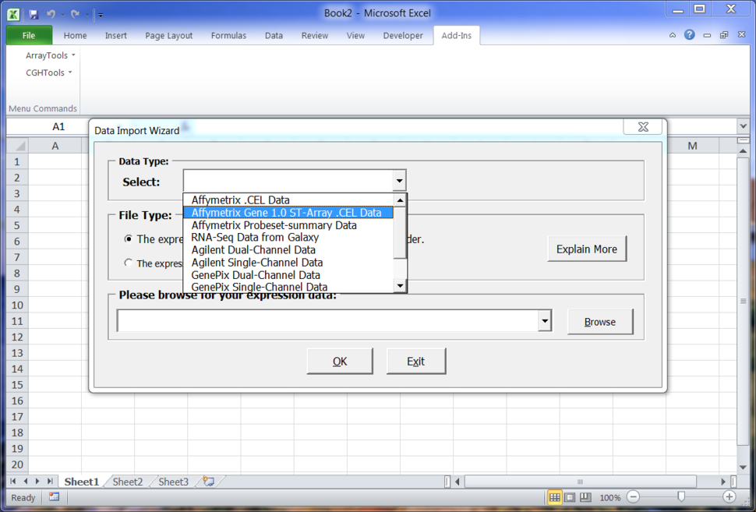This screenshot has height=512, width=756.
Task: Click the Exit button
Action: (x=416, y=362)
